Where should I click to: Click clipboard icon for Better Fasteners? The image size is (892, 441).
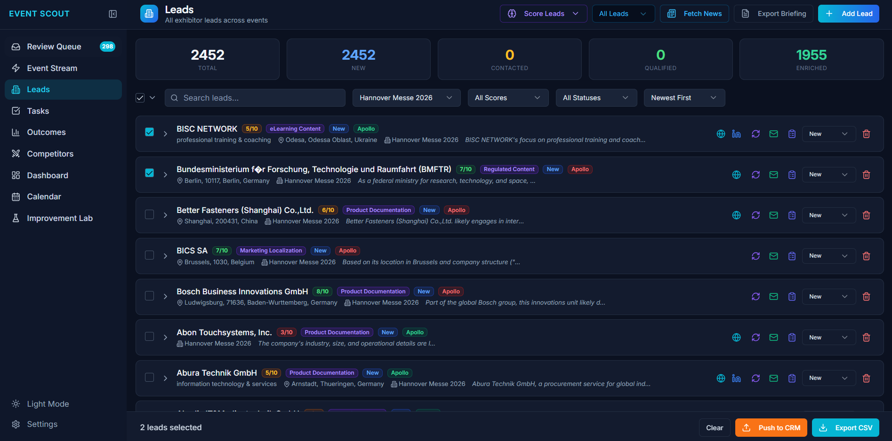point(792,215)
